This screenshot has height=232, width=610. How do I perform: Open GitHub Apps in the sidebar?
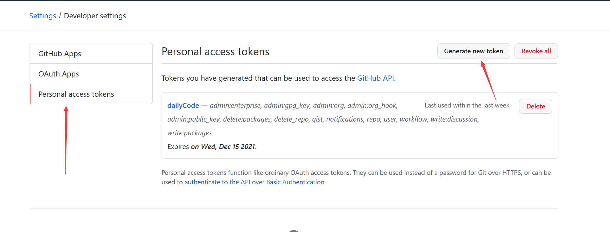pyautogui.click(x=60, y=54)
